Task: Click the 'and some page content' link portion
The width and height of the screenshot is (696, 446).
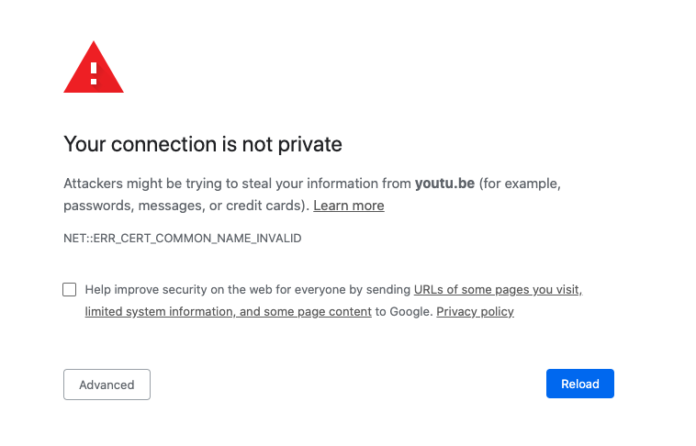Action: [306, 311]
